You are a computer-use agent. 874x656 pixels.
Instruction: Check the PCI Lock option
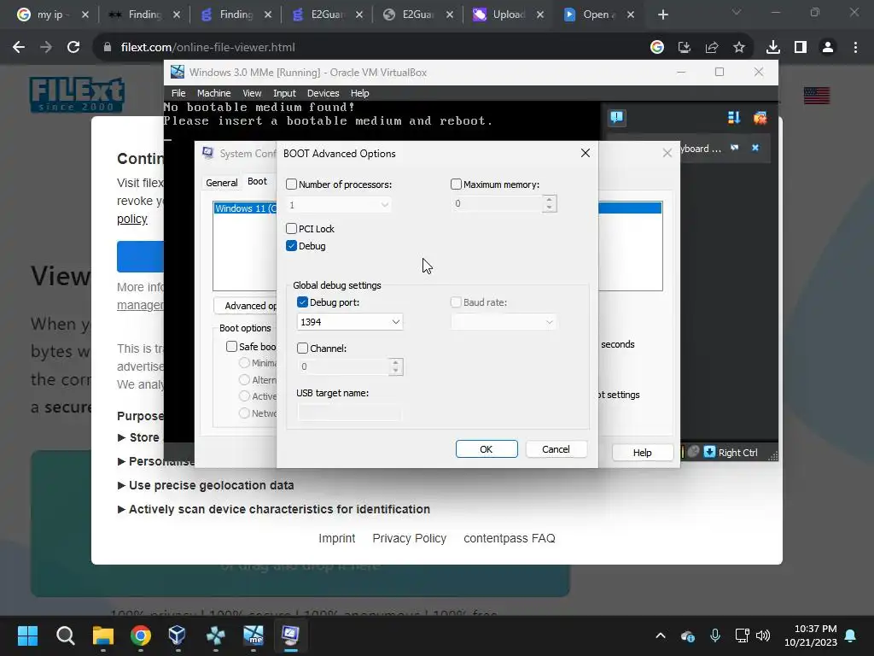[292, 228]
